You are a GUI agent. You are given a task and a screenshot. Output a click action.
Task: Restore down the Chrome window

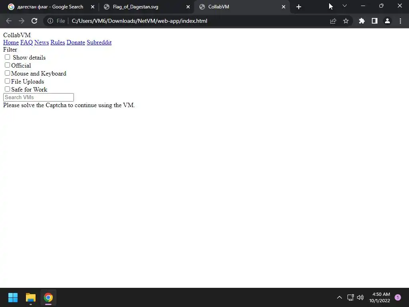[x=381, y=6]
